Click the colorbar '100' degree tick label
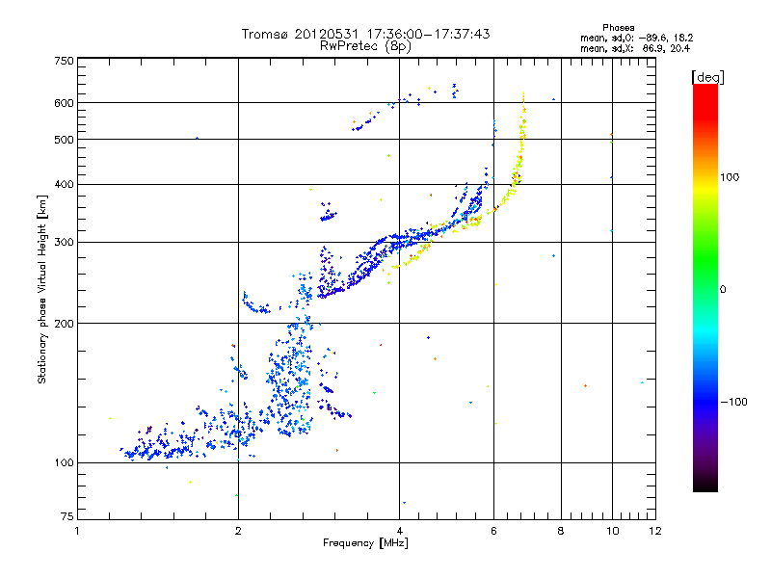Screen dimensions: 771x578 pos(730,177)
